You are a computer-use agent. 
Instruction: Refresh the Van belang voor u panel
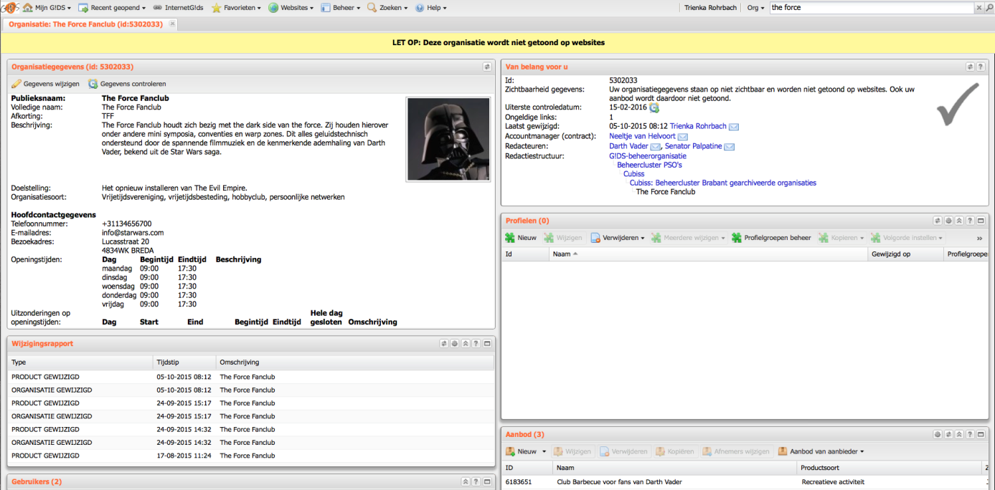click(970, 67)
